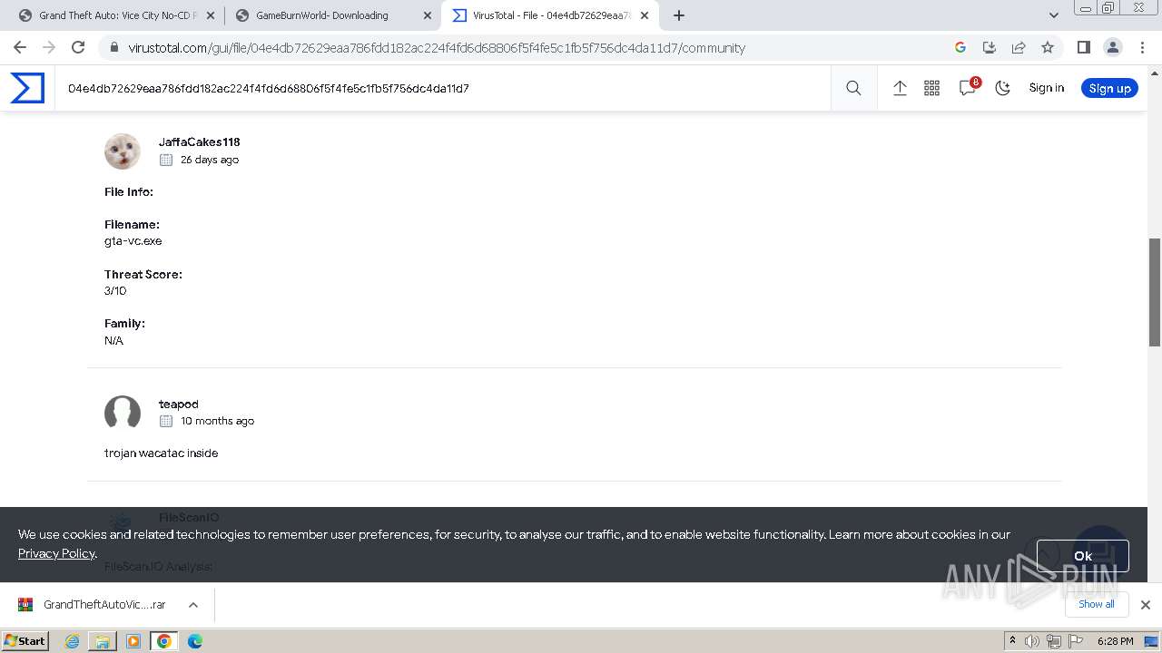This screenshot has height=653, width=1162.
Task: Click the page vertical scrollbar
Action: pyautogui.click(x=1155, y=292)
